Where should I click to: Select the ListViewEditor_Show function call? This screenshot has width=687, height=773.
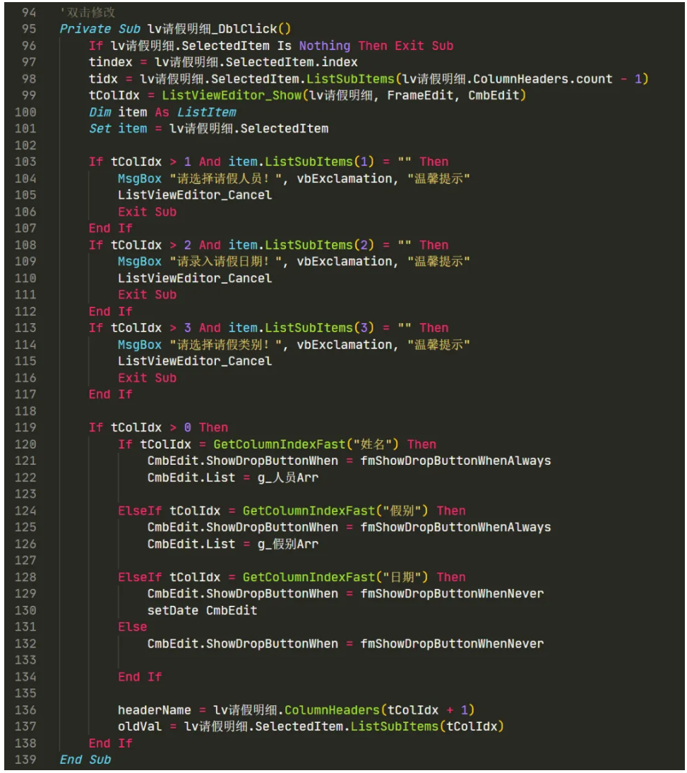tap(232, 96)
